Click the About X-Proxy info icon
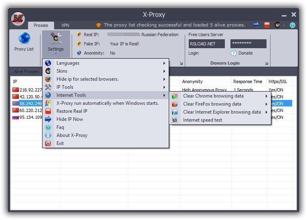 tap(48, 135)
